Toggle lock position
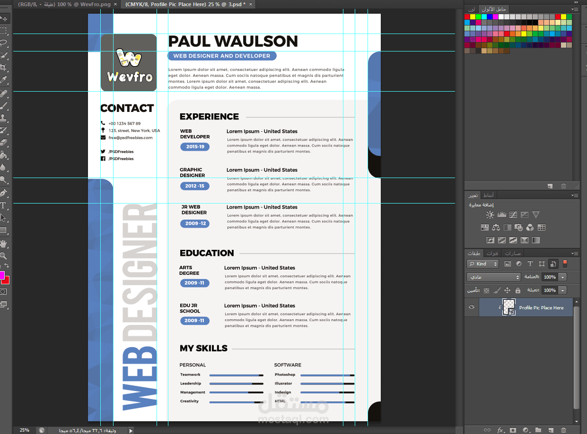This screenshot has height=434, width=587. pyautogui.click(x=507, y=290)
